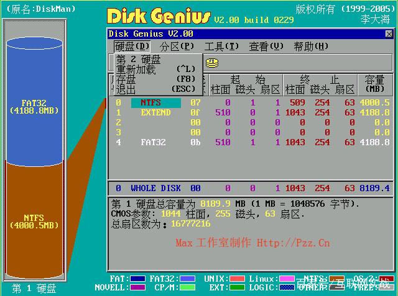Click the Linux pink legend swatch

[287, 279]
